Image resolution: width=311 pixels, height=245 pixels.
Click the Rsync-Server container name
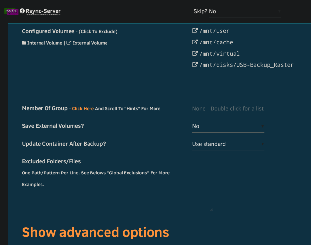tap(43, 11)
